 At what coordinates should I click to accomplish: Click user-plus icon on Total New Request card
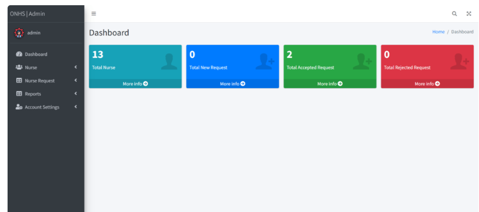click(x=265, y=62)
